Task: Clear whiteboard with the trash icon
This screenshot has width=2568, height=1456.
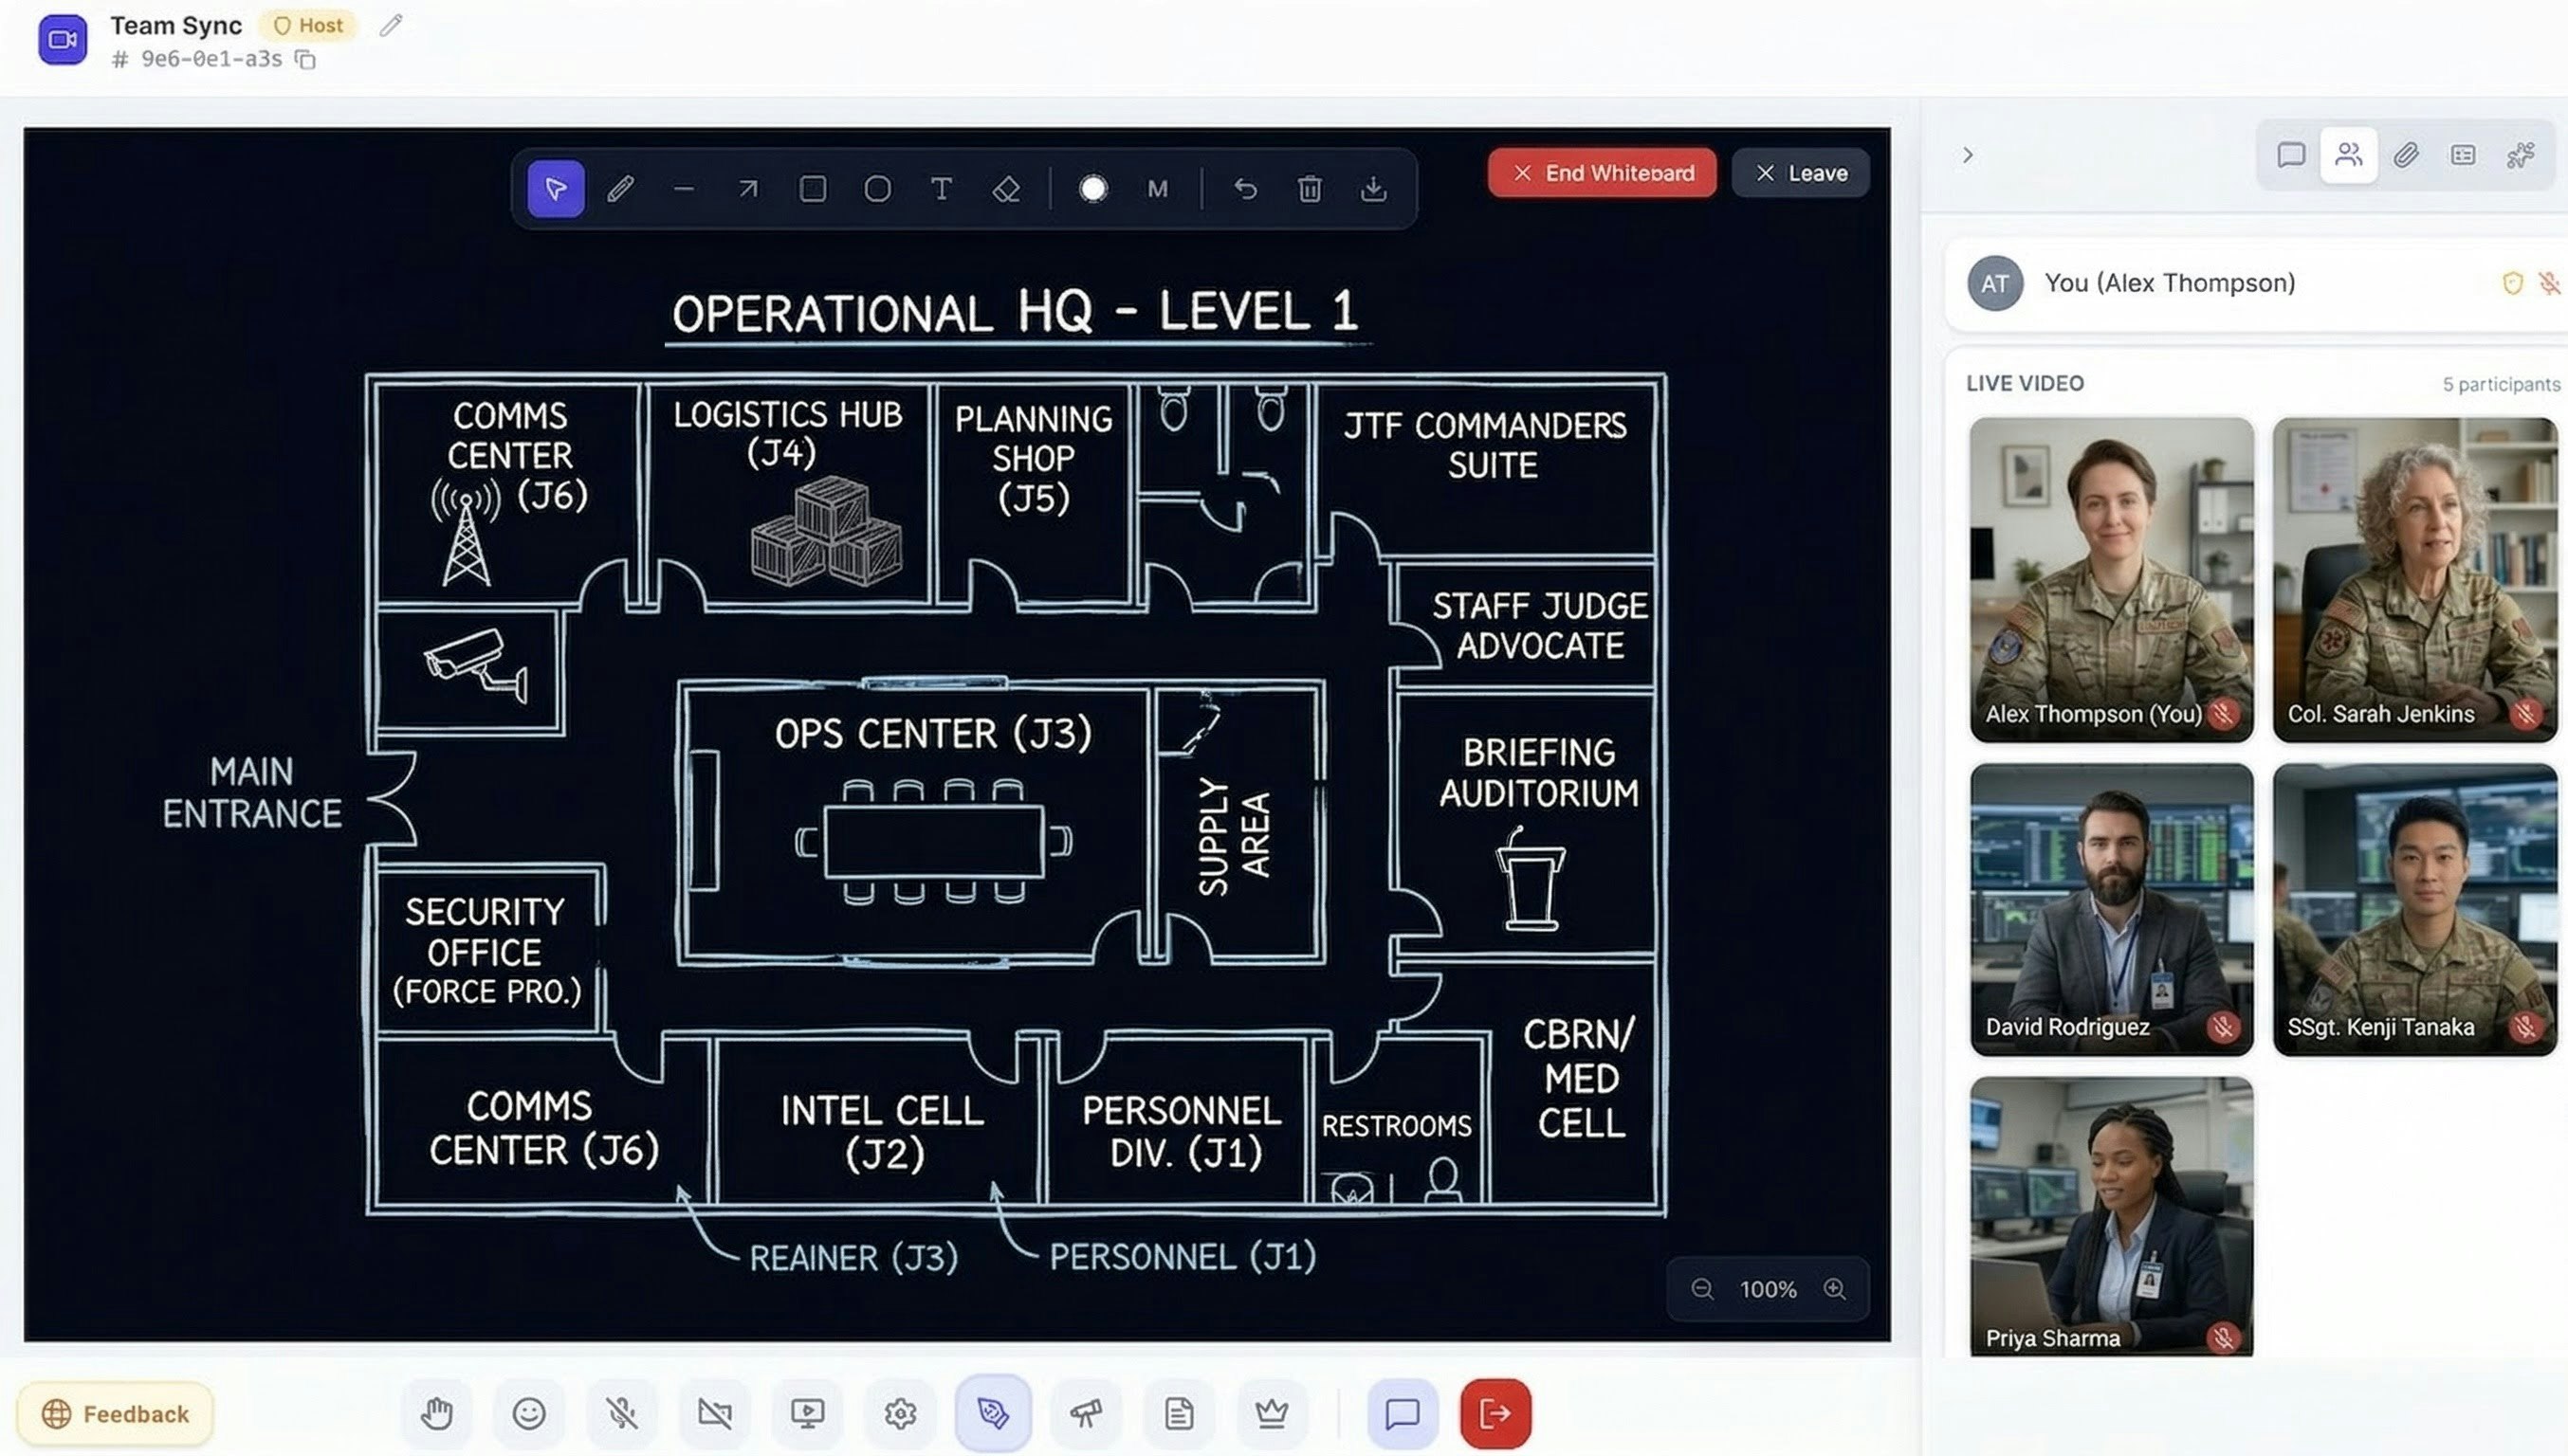Action: click(1310, 189)
